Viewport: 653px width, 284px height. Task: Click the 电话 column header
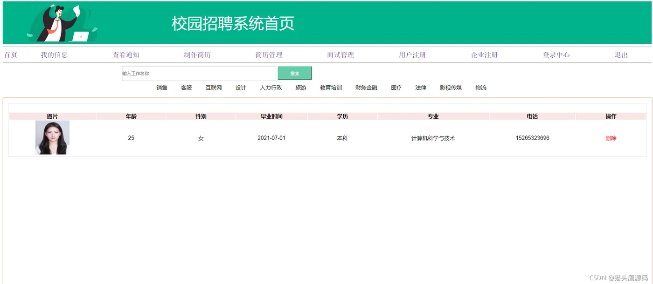532,116
